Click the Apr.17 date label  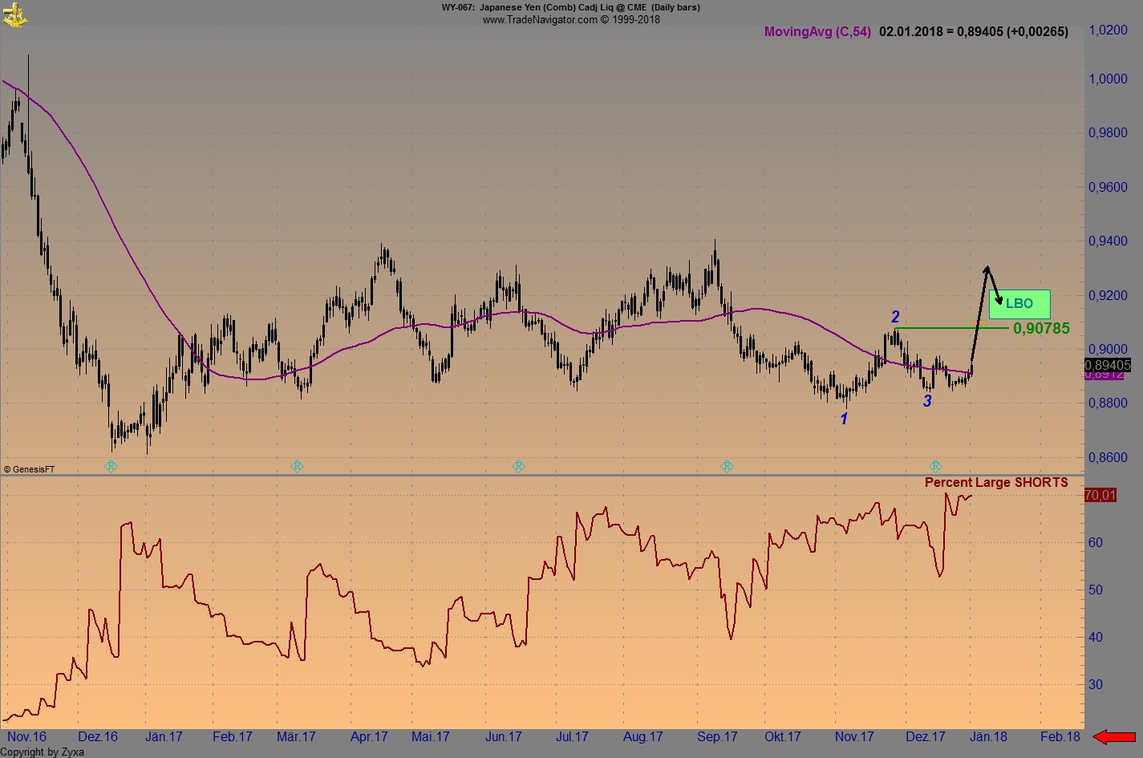click(369, 736)
